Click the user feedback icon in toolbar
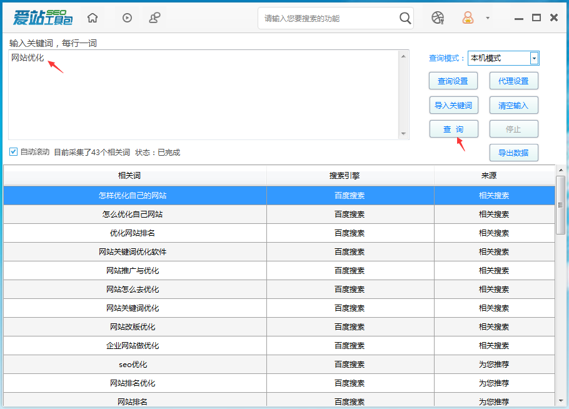This screenshot has width=569, height=409. [155, 18]
